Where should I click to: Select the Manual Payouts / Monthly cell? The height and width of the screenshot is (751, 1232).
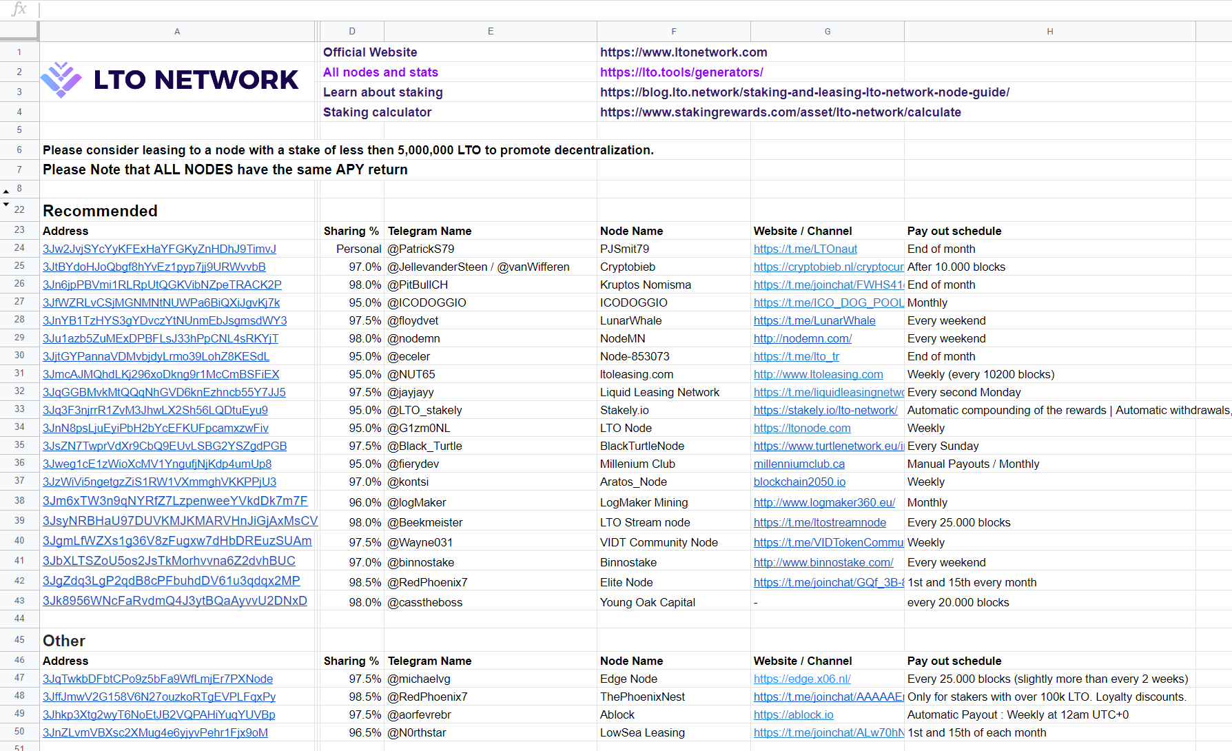coord(1050,464)
